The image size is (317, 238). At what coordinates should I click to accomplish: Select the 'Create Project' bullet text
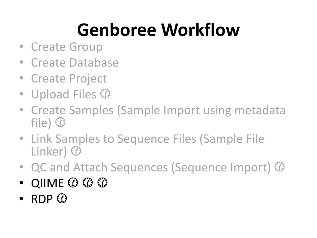(x=69, y=79)
